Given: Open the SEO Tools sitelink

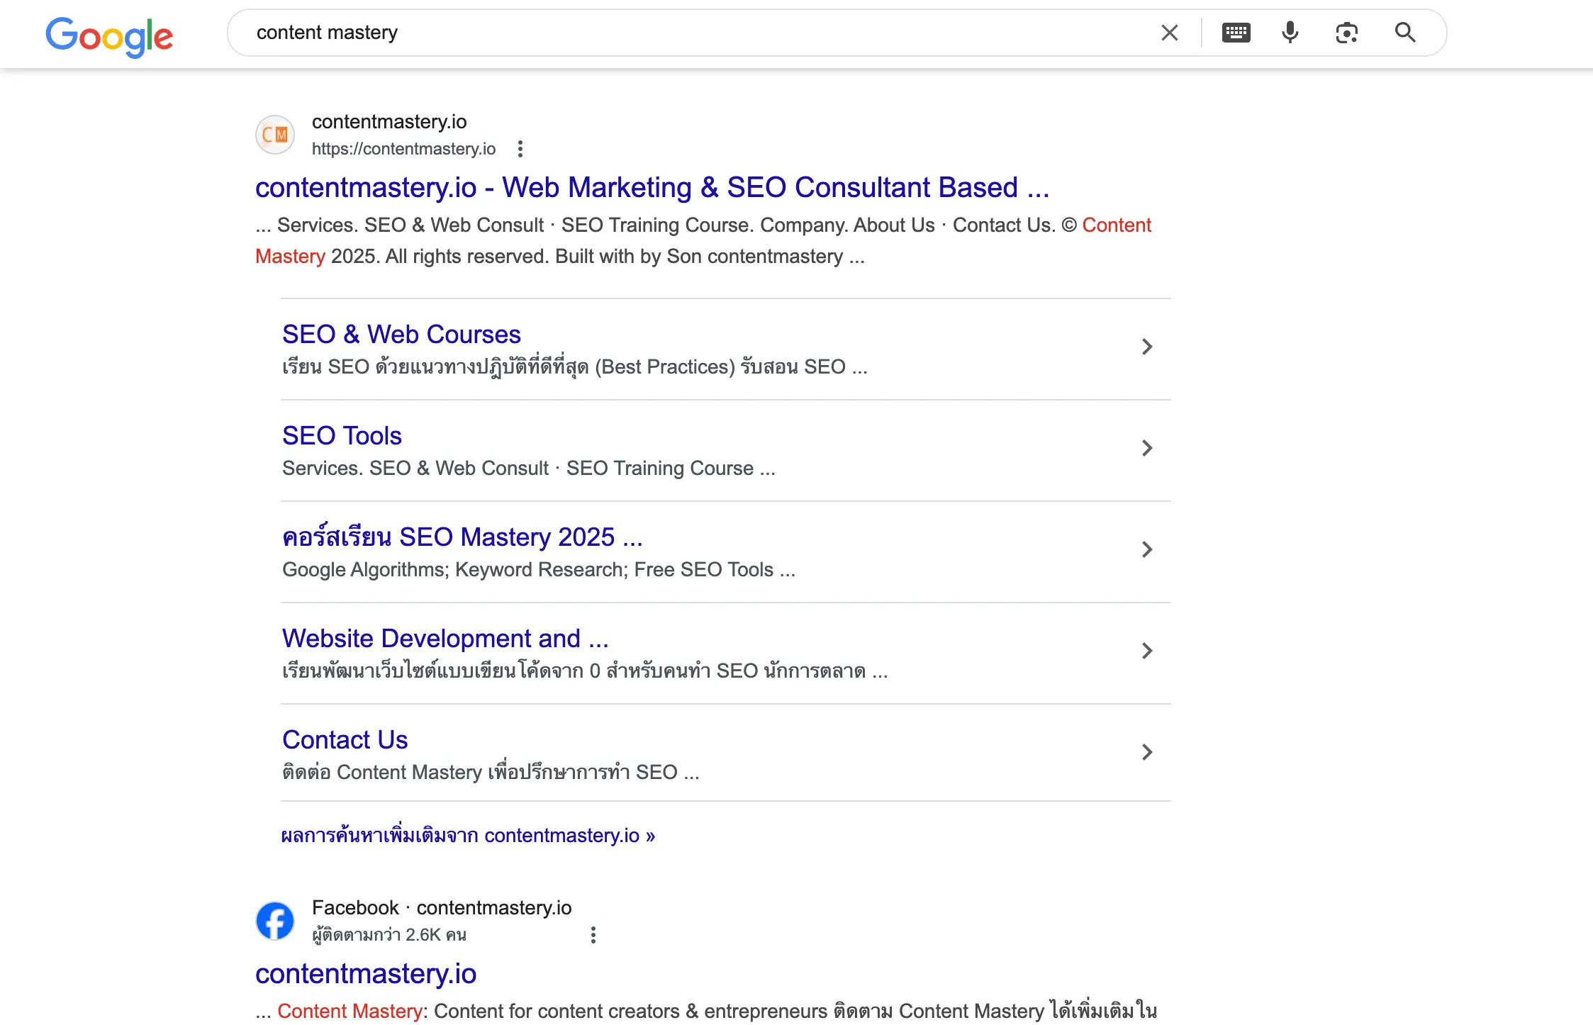Looking at the screenshot, I should (342, 436).
